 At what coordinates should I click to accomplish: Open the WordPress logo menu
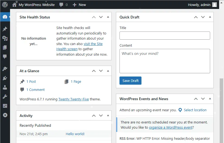pos(5,5)
